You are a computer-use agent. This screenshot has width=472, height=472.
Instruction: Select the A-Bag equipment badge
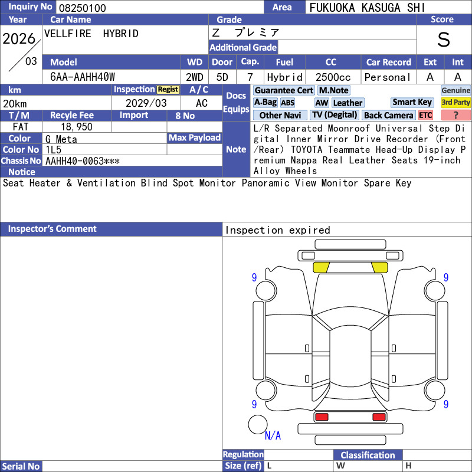(x=265, y=103)
